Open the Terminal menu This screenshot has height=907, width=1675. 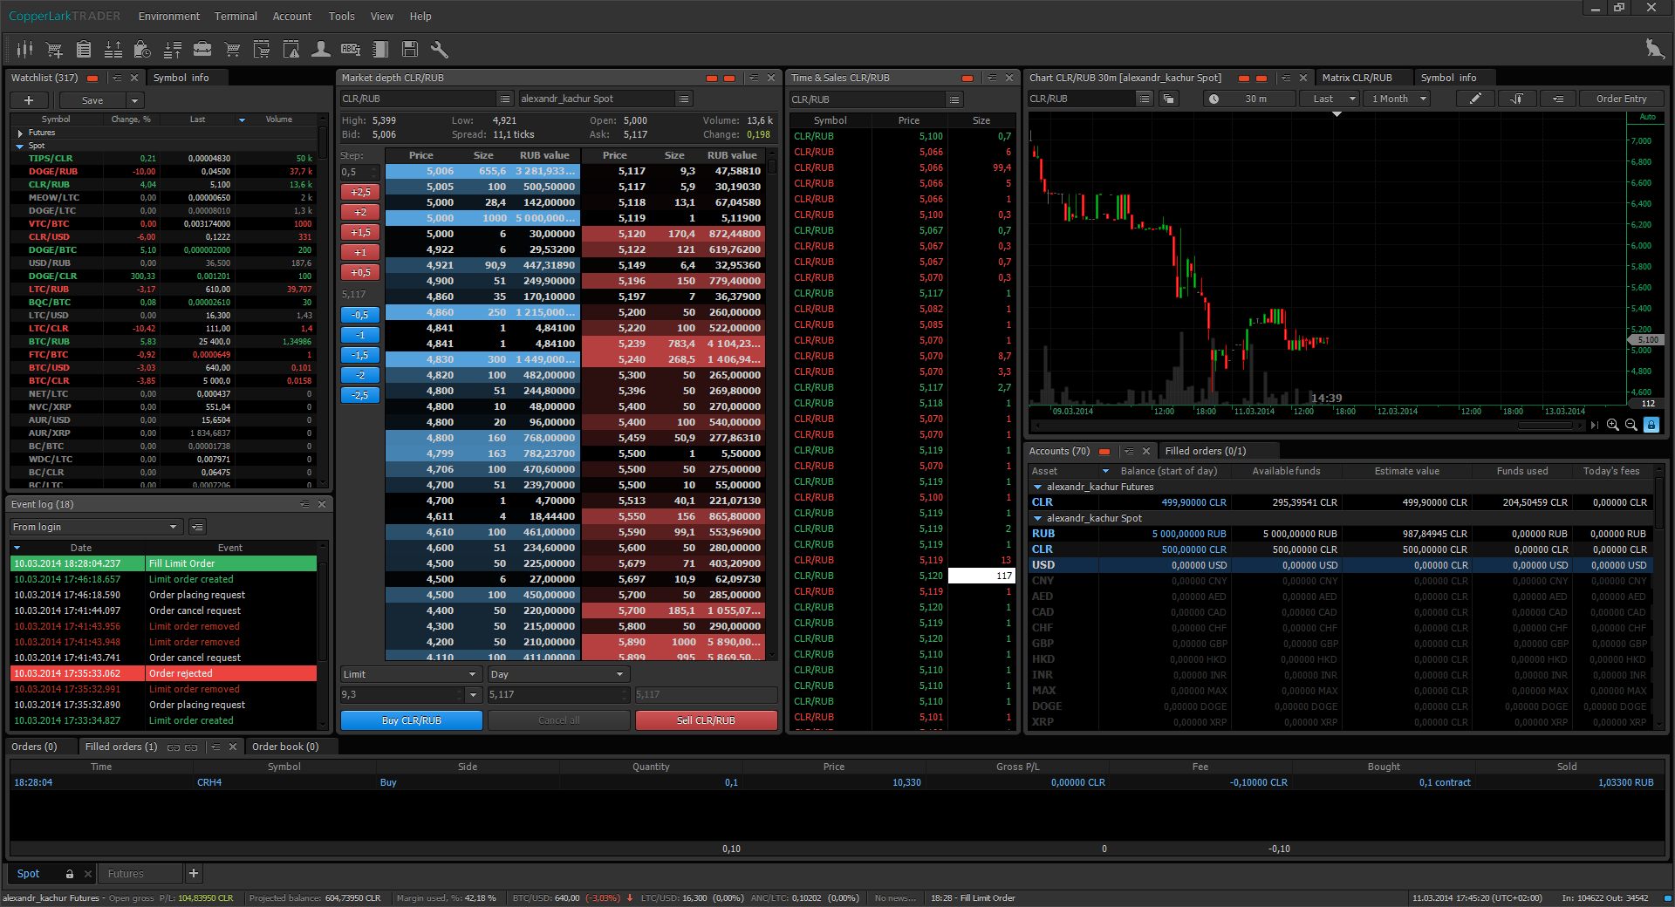(x=236, y=17)
